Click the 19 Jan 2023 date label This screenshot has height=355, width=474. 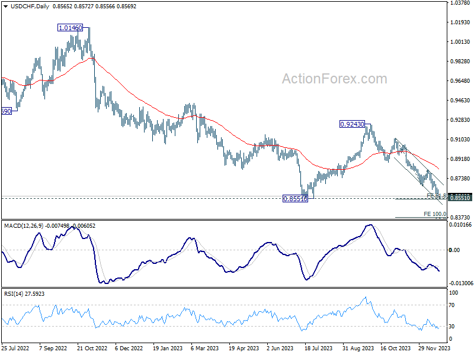[x=168, y=348]
